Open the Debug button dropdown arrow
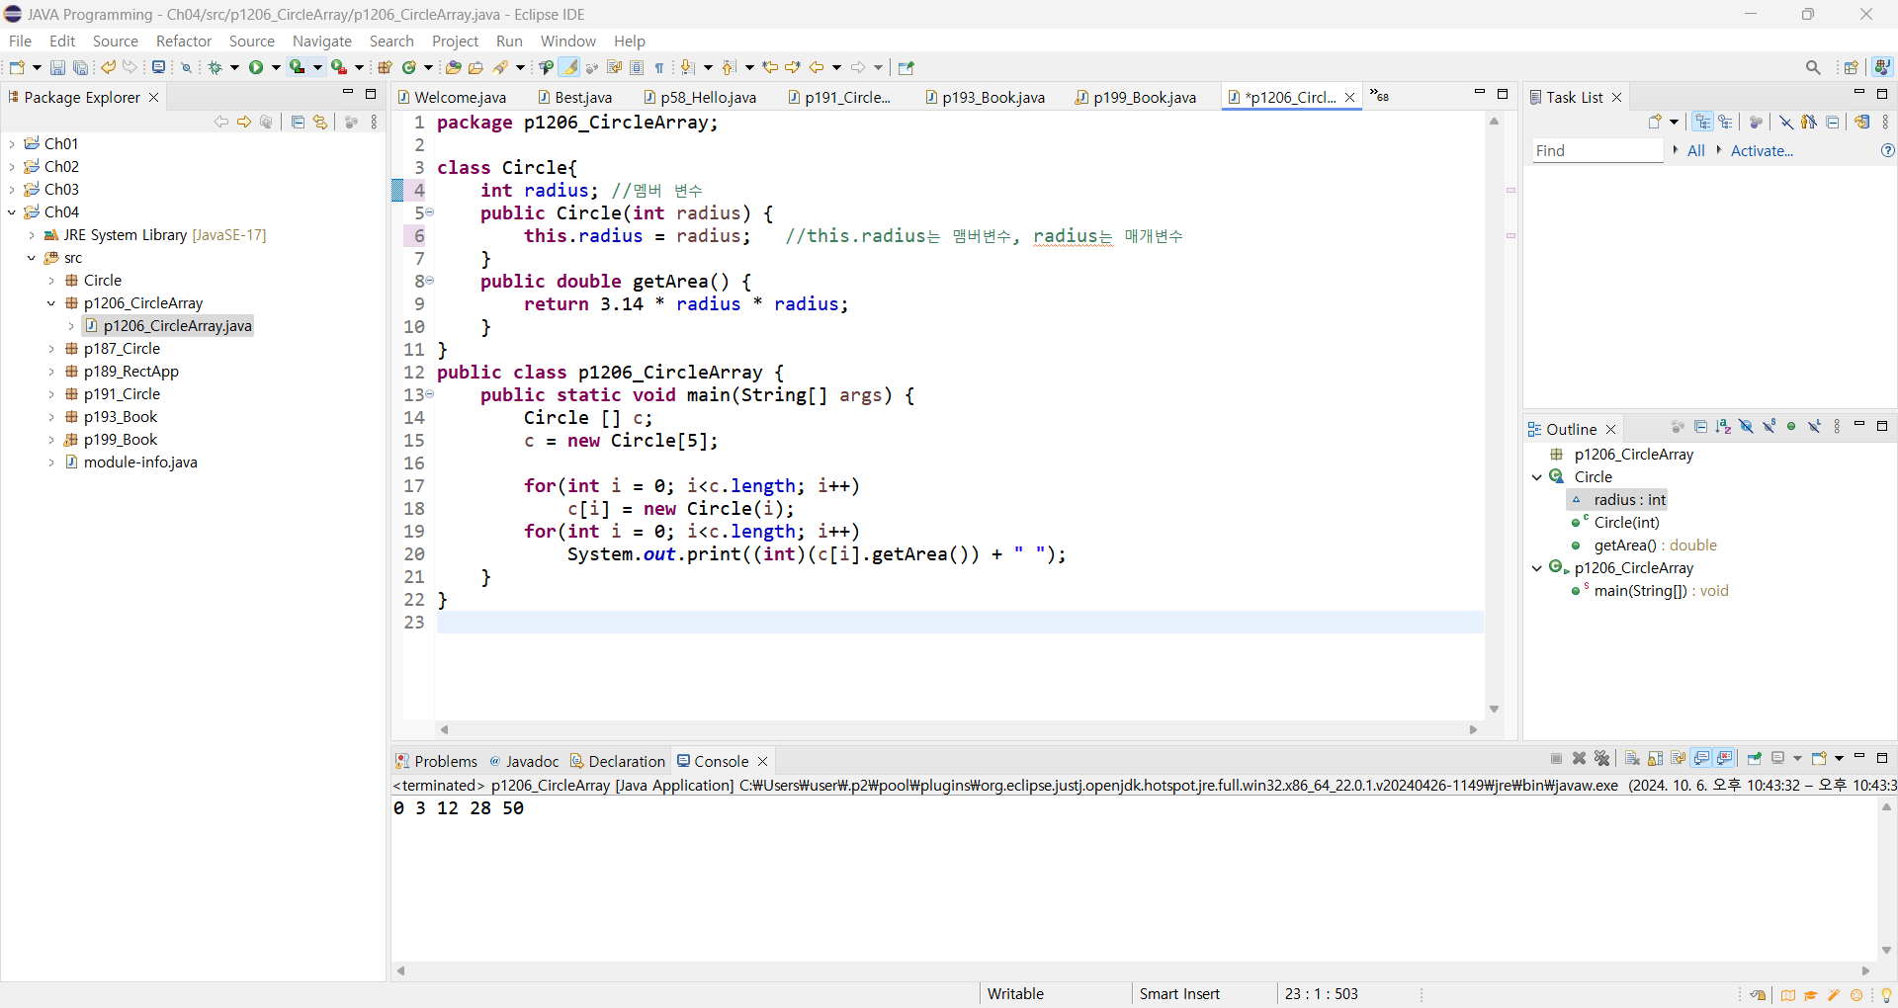Viewport: 1898px width, 1008px height. pos(234,67)
